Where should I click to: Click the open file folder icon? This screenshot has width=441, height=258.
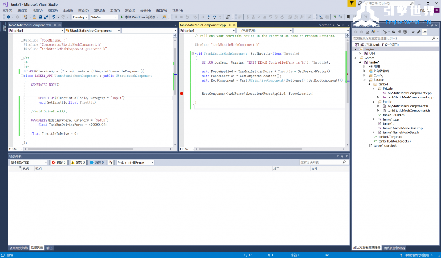[x=34, y=17]
